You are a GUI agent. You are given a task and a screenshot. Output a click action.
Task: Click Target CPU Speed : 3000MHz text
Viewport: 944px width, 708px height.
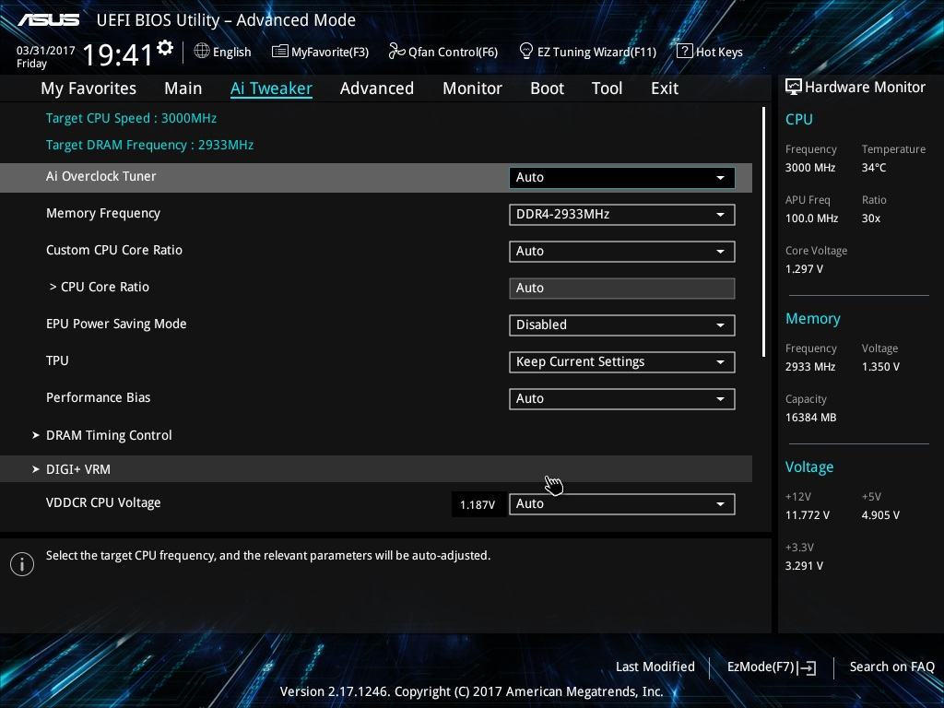click(131, 118)
